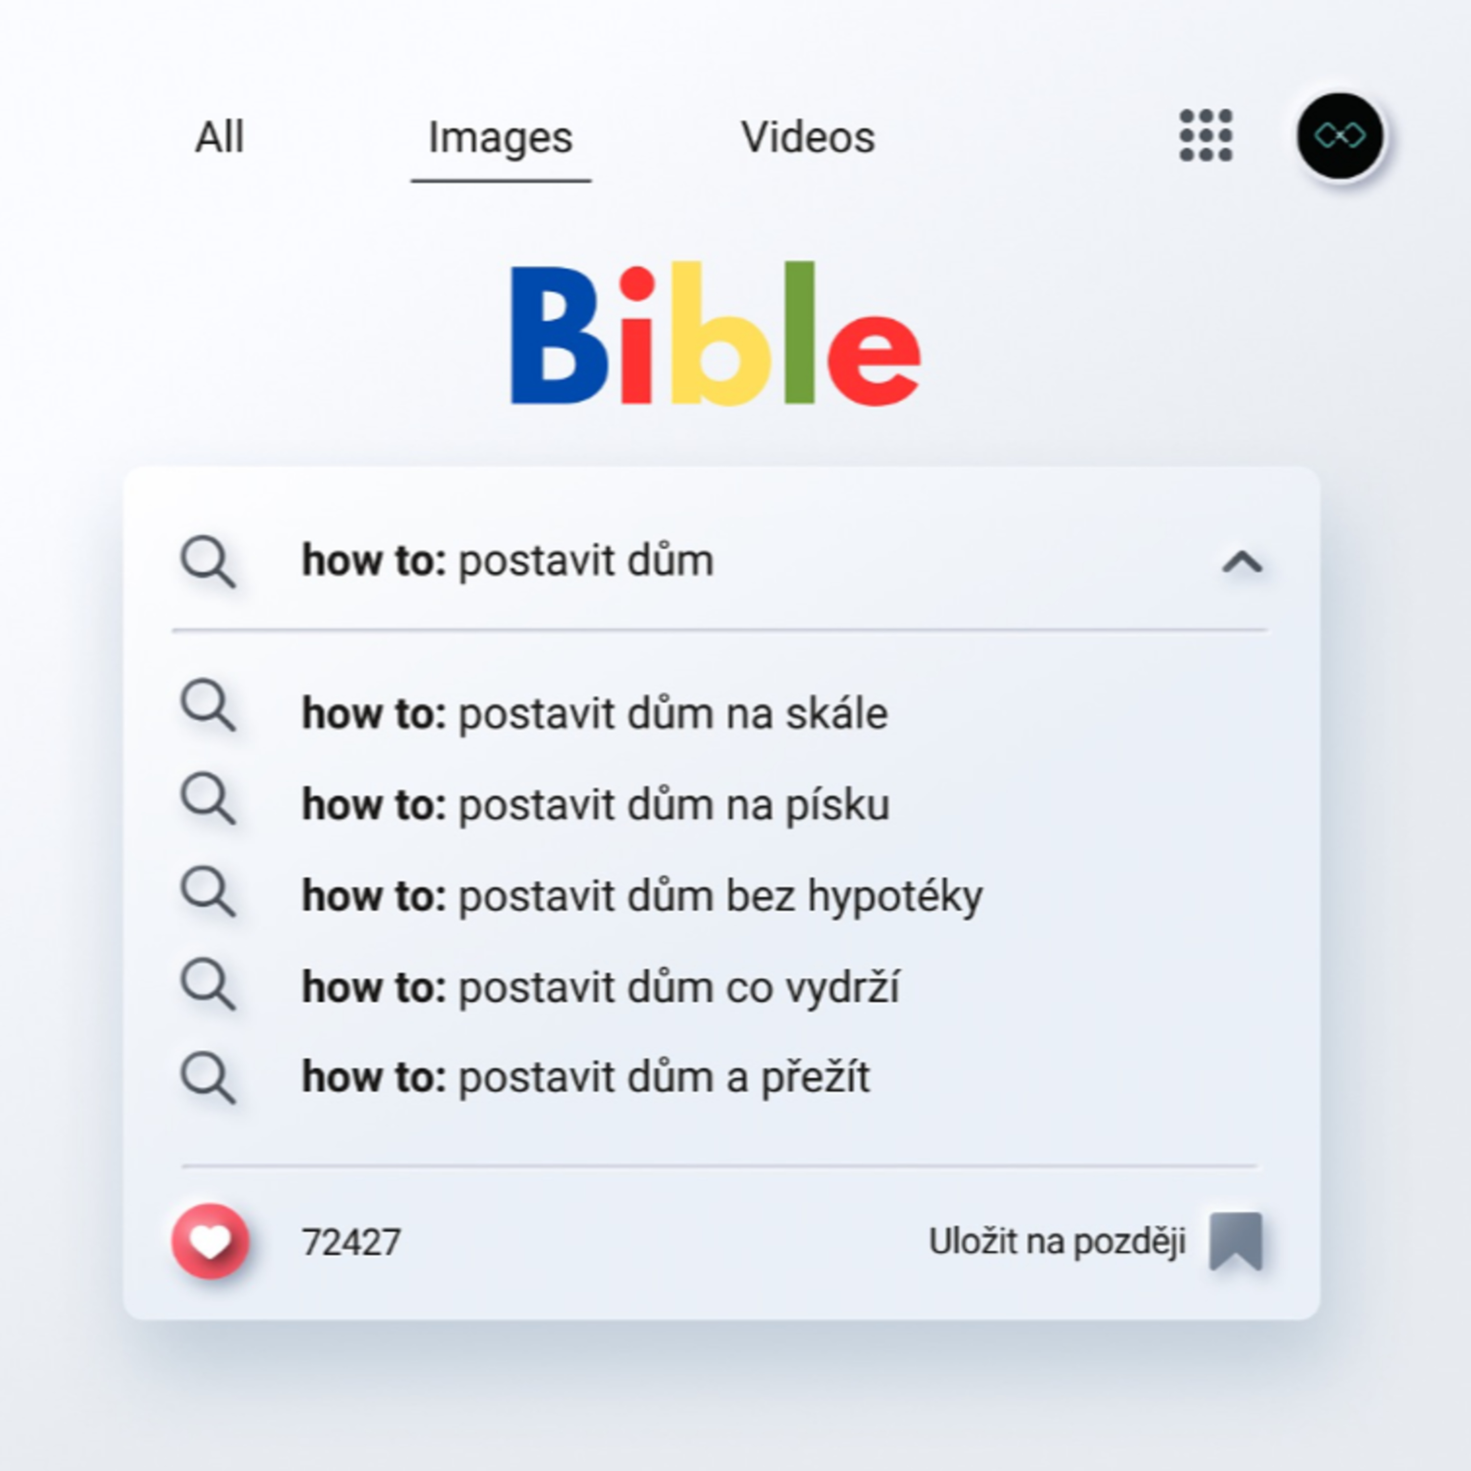
Task: Click the "Uložit na později" text
Action: click(1057, 1242)
